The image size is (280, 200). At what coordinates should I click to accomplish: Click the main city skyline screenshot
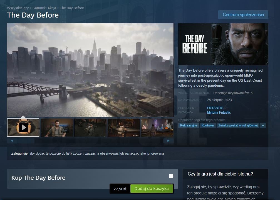90,70
